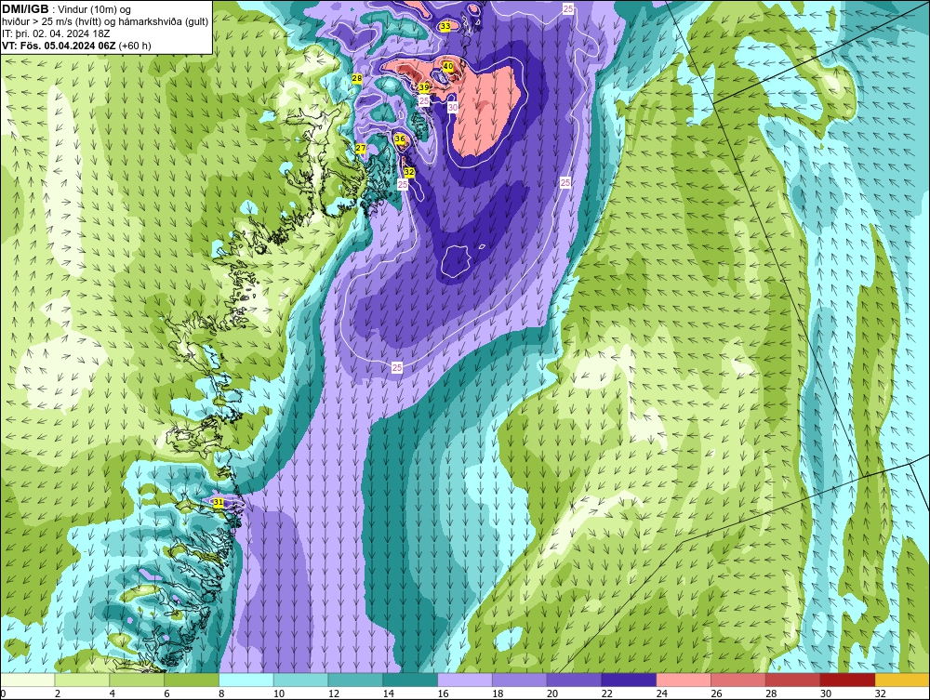930x700 pixels.
Task: Select the valid time 'VT: Fös. 05.04.2024 06Z'
Action: point(59,46)
